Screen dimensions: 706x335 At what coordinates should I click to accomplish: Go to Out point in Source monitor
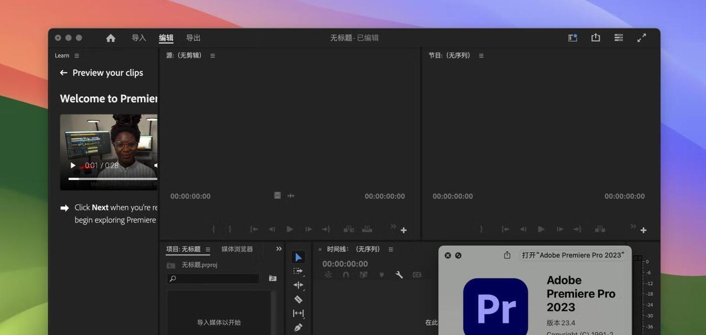326,229
